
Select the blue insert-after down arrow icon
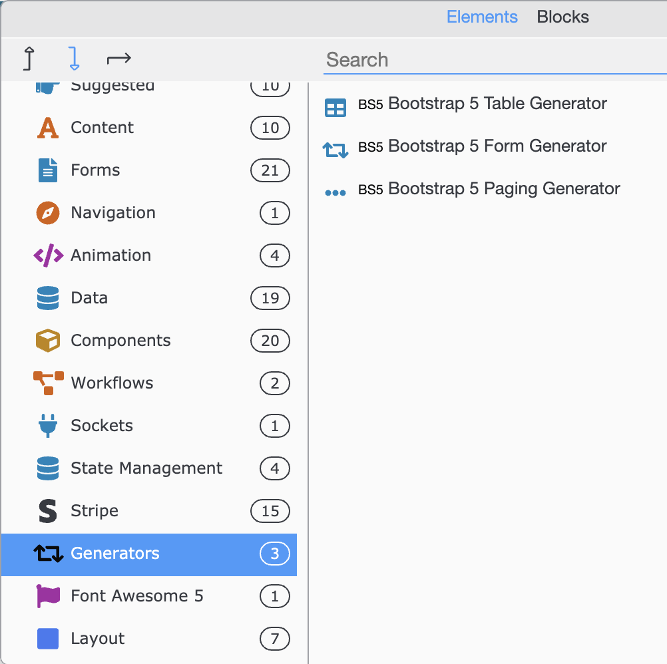click(x=74, y=59)
